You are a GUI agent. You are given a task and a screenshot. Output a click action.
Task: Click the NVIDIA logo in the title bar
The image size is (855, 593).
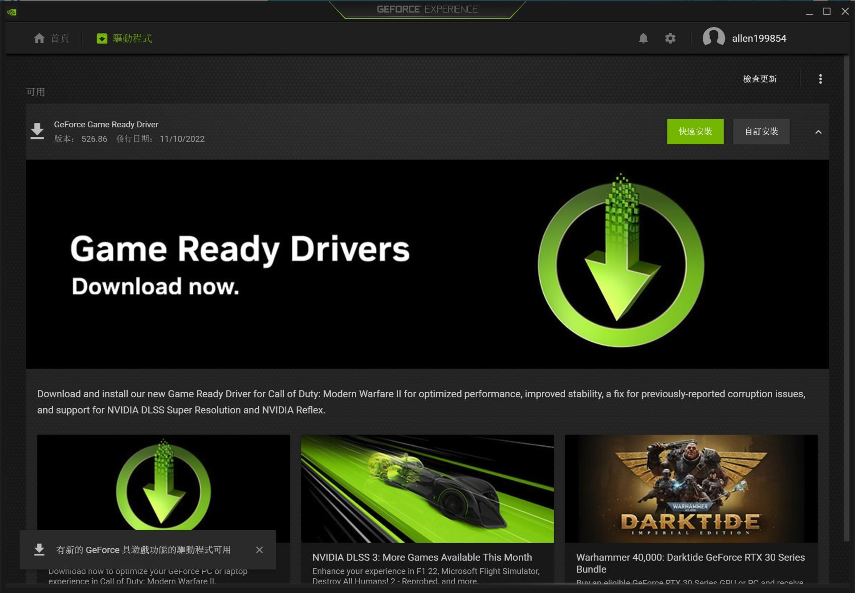pyautogui.click(x=12, y=12)
